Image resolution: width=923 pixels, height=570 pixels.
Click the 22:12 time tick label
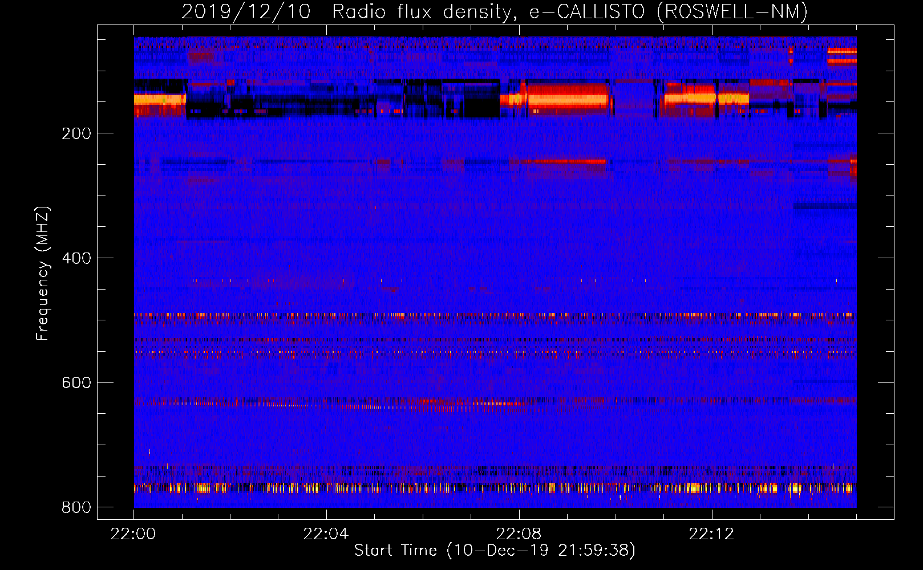(x=711, y=534)
